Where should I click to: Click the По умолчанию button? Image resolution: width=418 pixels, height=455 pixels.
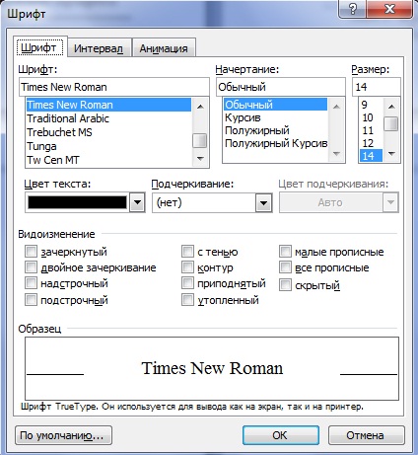63,435
